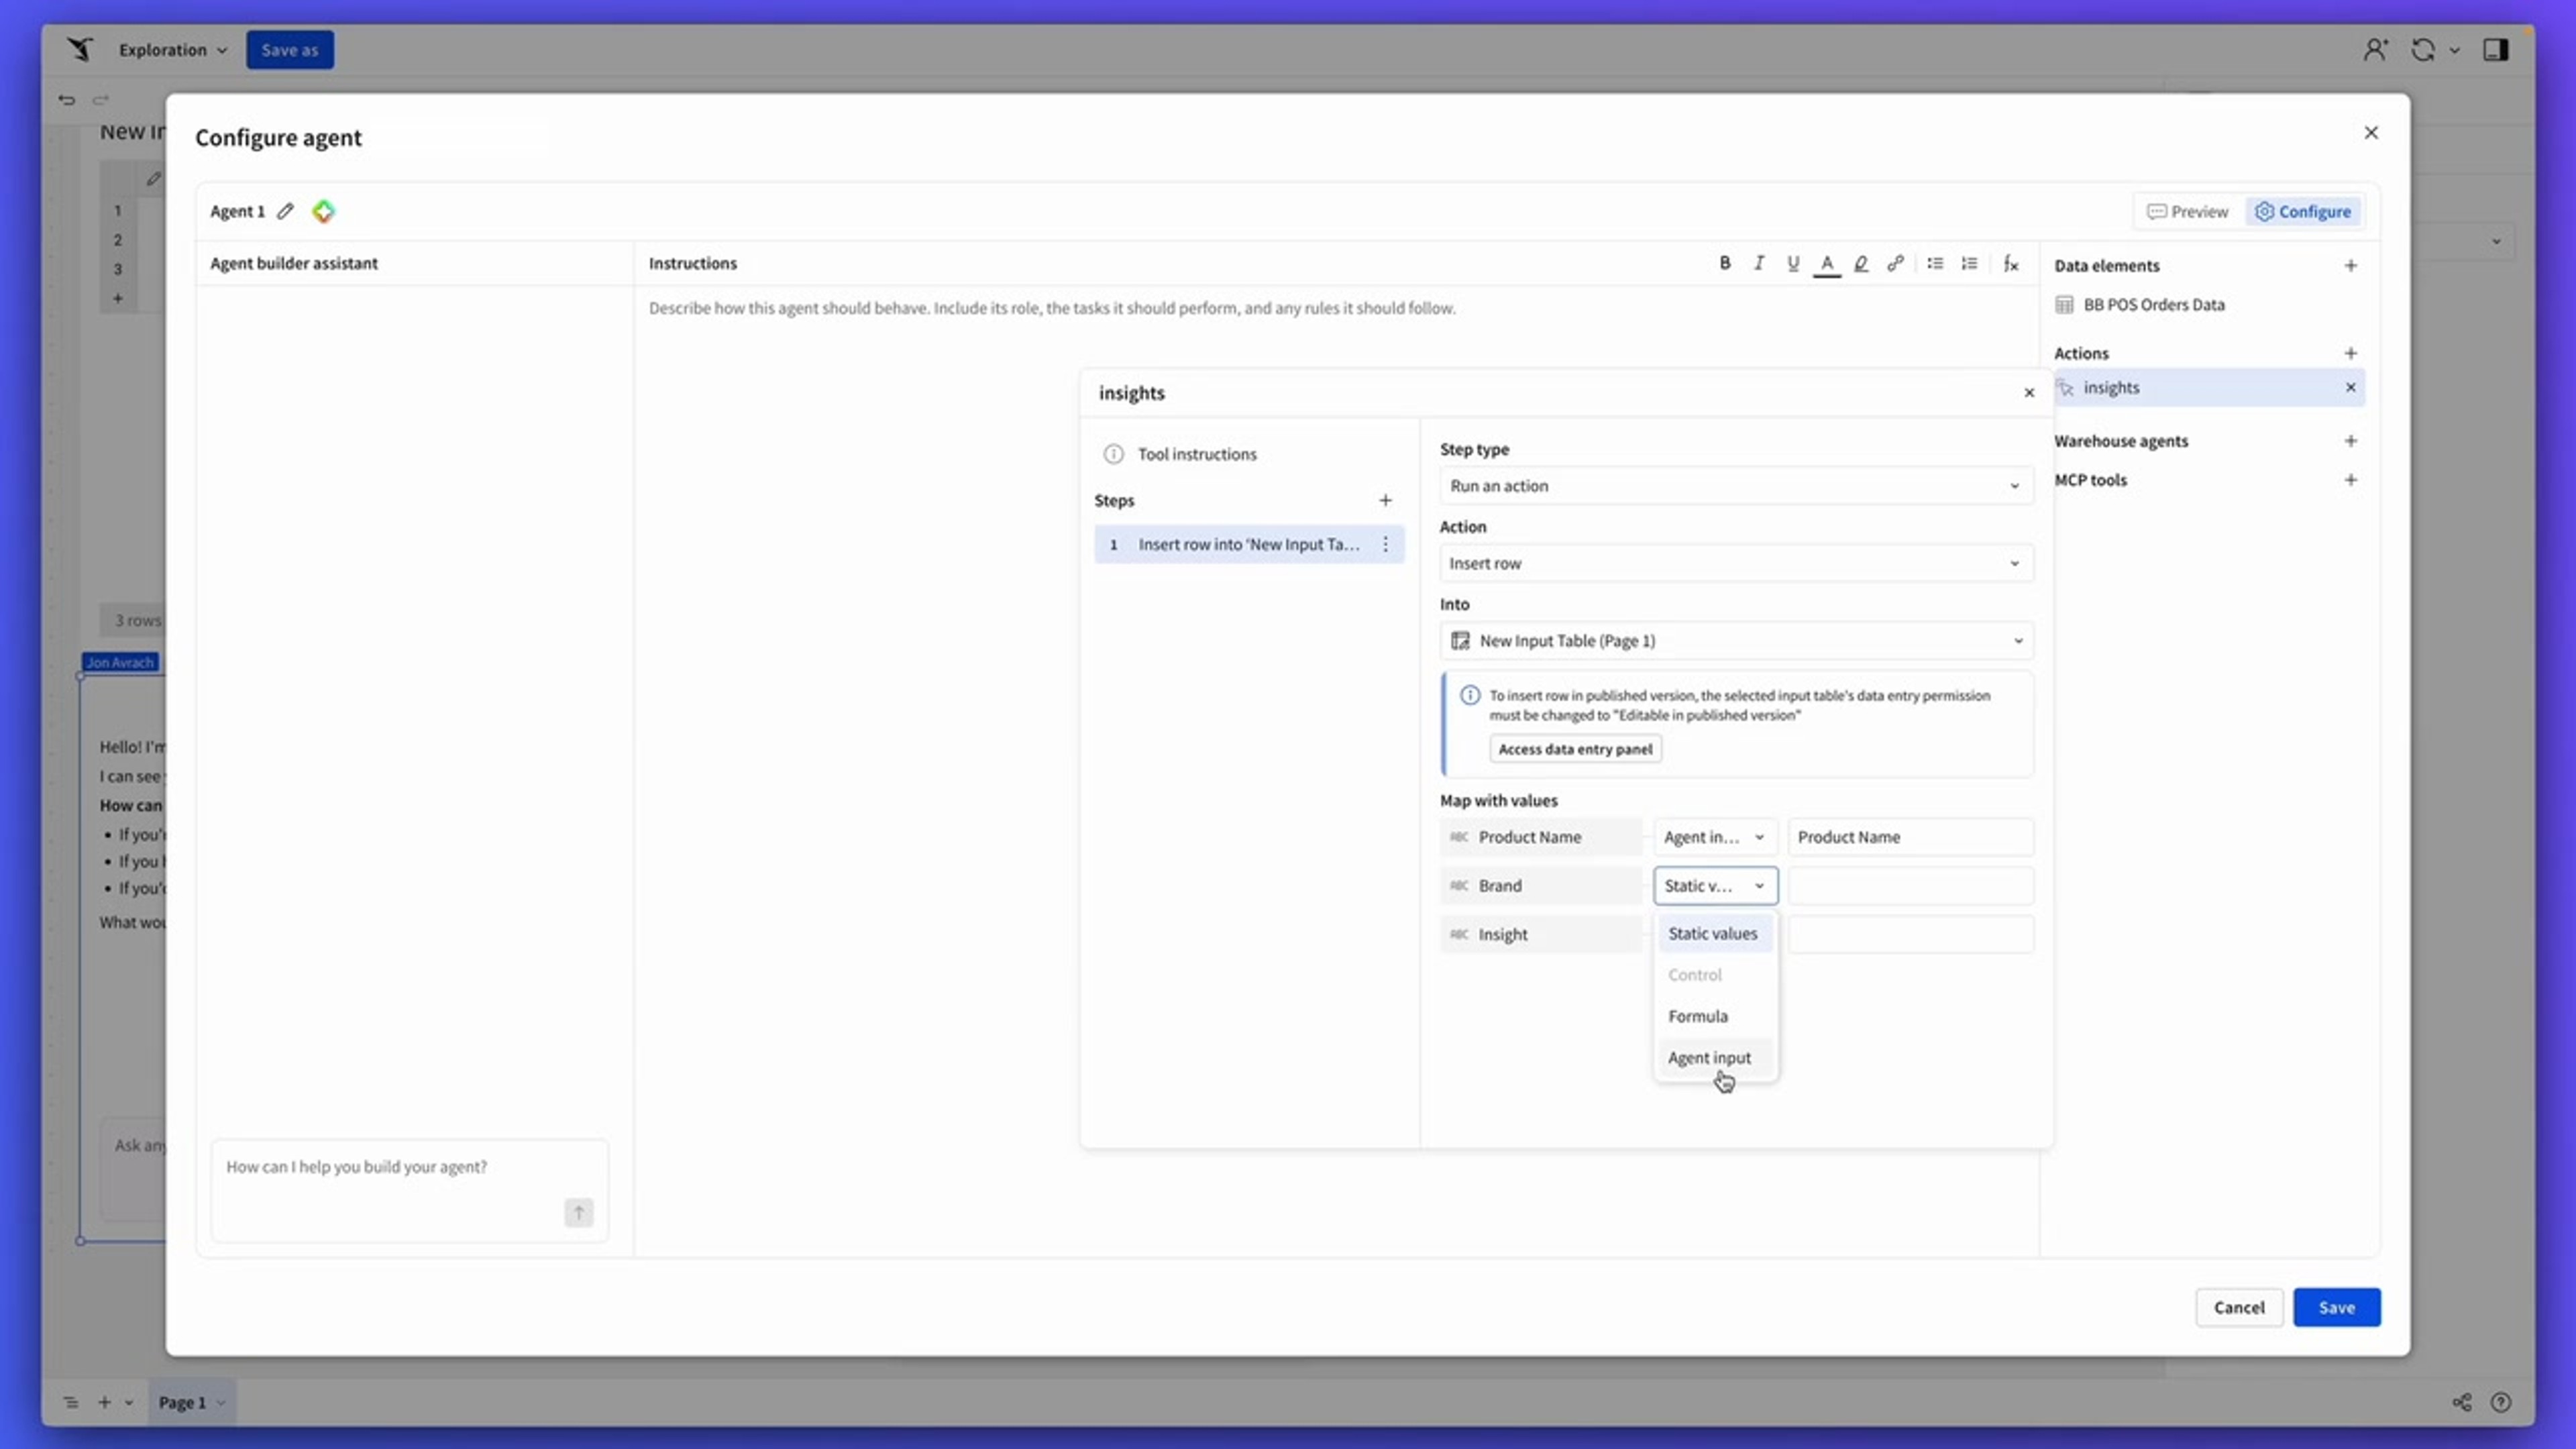Add a new step in Steps
The image size is (2576, 1449).
pyautogui.click(x=1385, y=500)
